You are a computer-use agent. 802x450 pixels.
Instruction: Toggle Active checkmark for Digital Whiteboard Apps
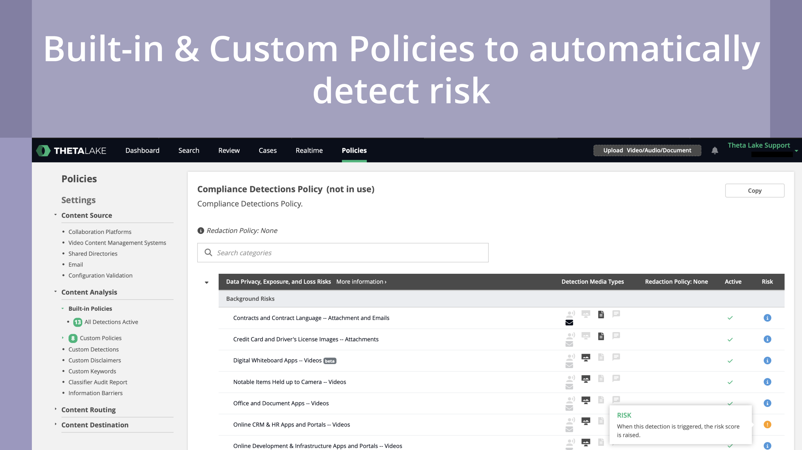pos(730,361)
